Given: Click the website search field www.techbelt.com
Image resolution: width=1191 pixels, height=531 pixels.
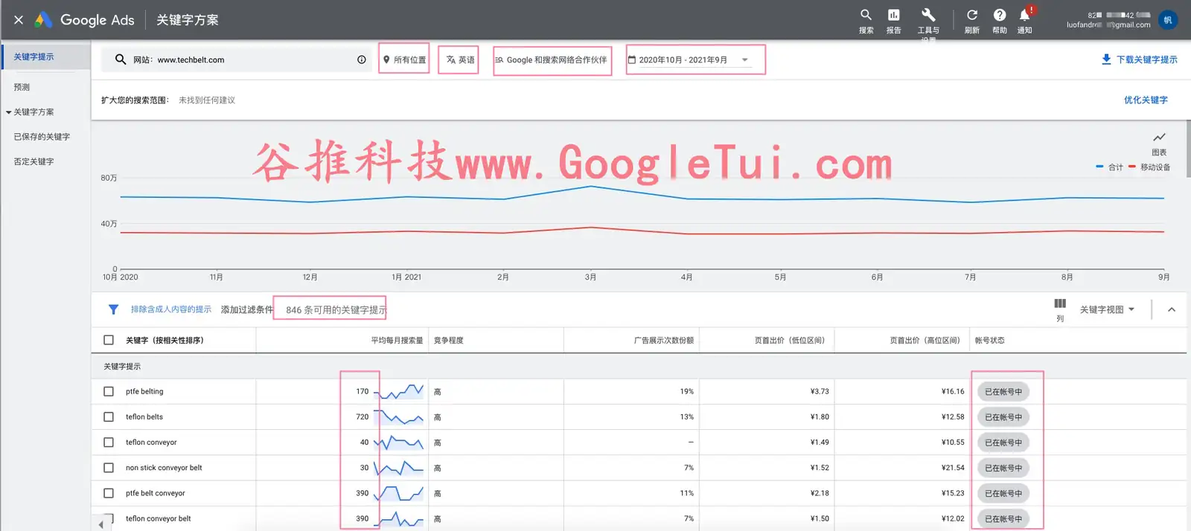Looking at the screenshot, I should pyautogui.click(x=237, y=59).
